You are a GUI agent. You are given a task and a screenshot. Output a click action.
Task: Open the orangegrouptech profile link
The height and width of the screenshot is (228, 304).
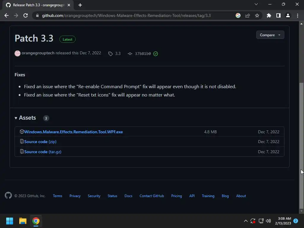click(38, 53)
